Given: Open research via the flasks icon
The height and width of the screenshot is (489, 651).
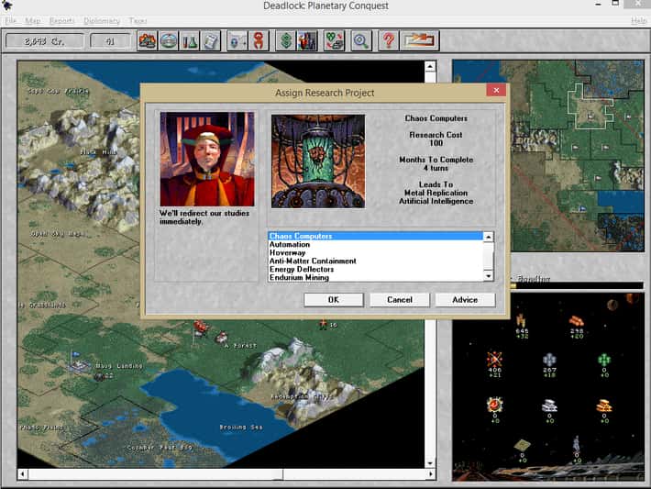Looking at the screenshot, I should pos(189,40).
